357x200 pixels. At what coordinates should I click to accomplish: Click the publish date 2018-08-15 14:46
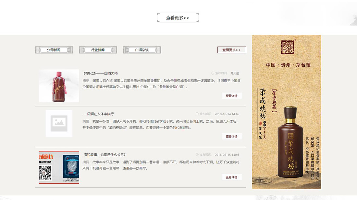point(227,155)
